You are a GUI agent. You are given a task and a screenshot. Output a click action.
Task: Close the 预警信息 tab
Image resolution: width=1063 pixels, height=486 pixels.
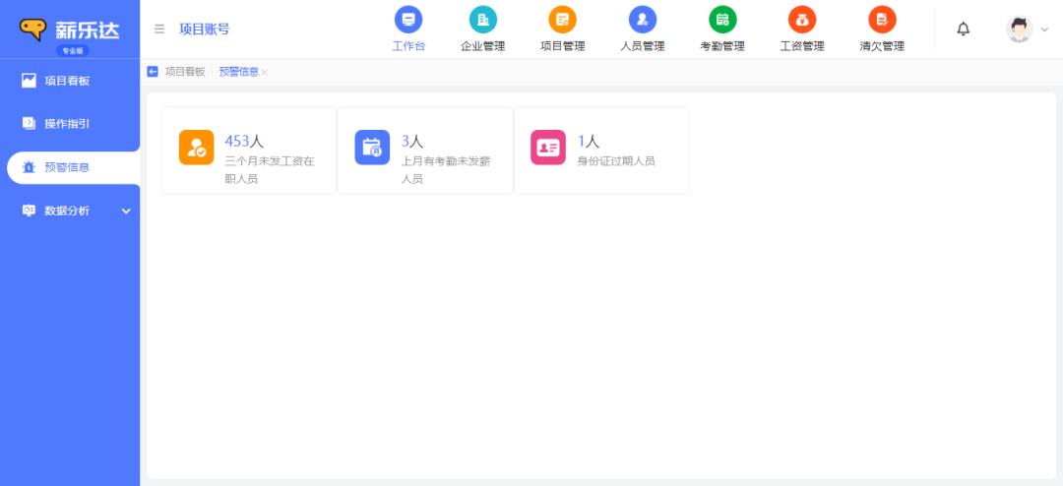pos(265,73)
